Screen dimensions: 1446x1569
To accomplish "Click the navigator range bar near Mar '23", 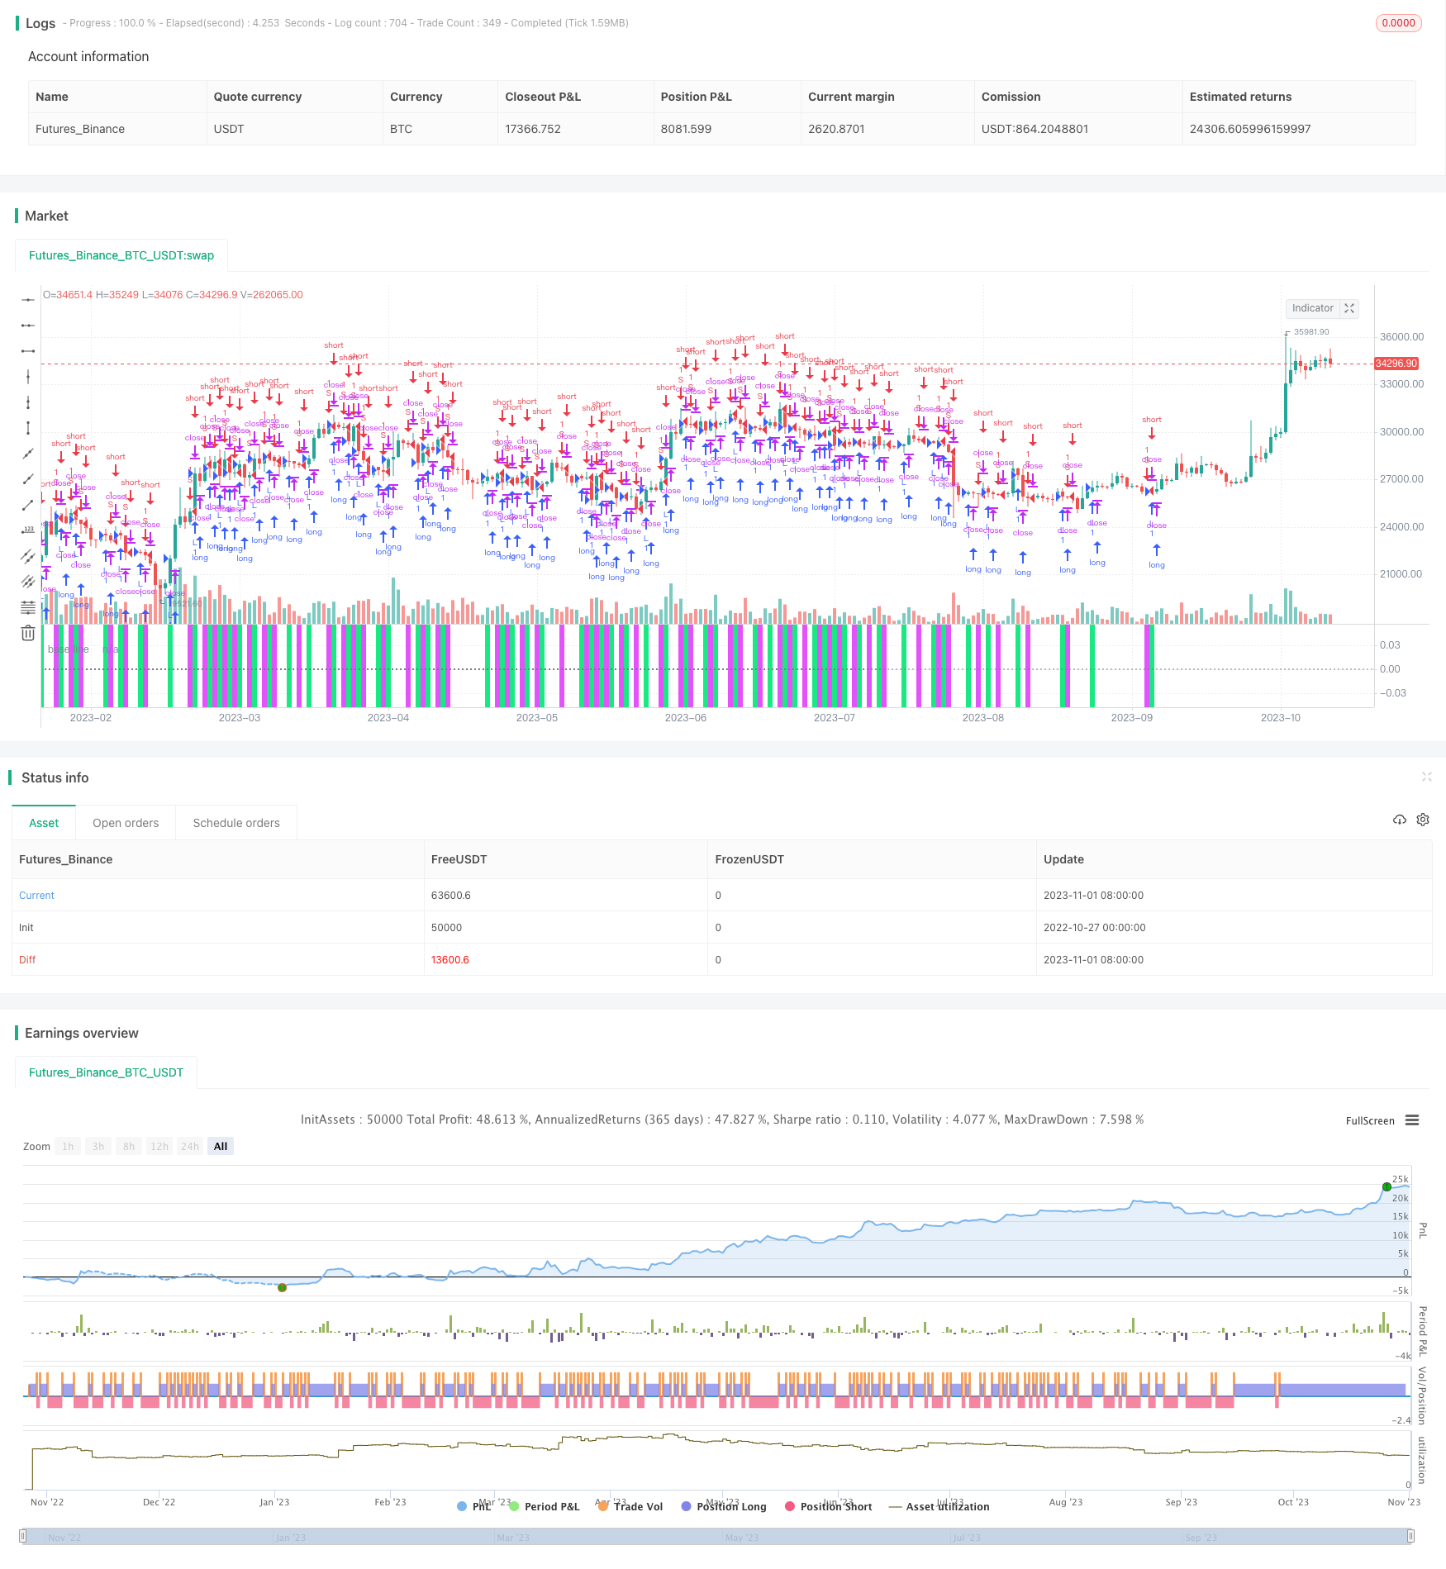I will (x=513, y=1537).
